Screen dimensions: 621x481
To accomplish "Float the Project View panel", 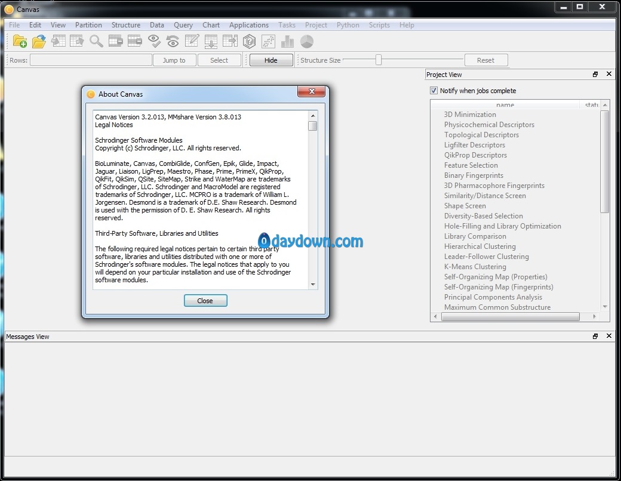I will coord(595,75).
